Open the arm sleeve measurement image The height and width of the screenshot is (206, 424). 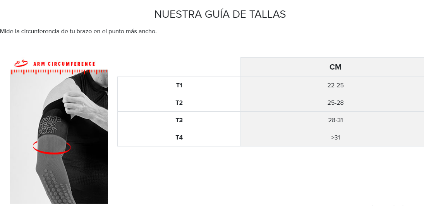(59, 131)
